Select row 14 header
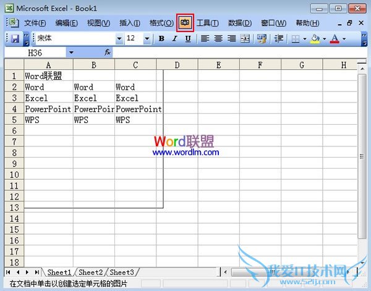This screenshot has height=291, width=371. [x=14, y=219]
